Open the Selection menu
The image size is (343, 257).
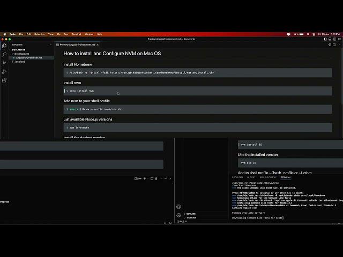tap(39, 34)
